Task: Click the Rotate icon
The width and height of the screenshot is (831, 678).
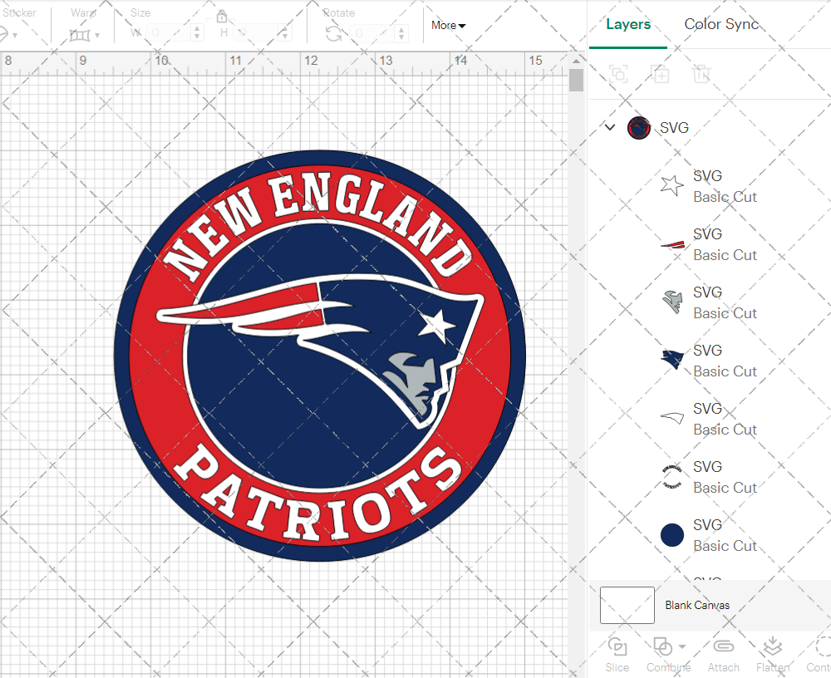Action: click(x=333, y=34)
